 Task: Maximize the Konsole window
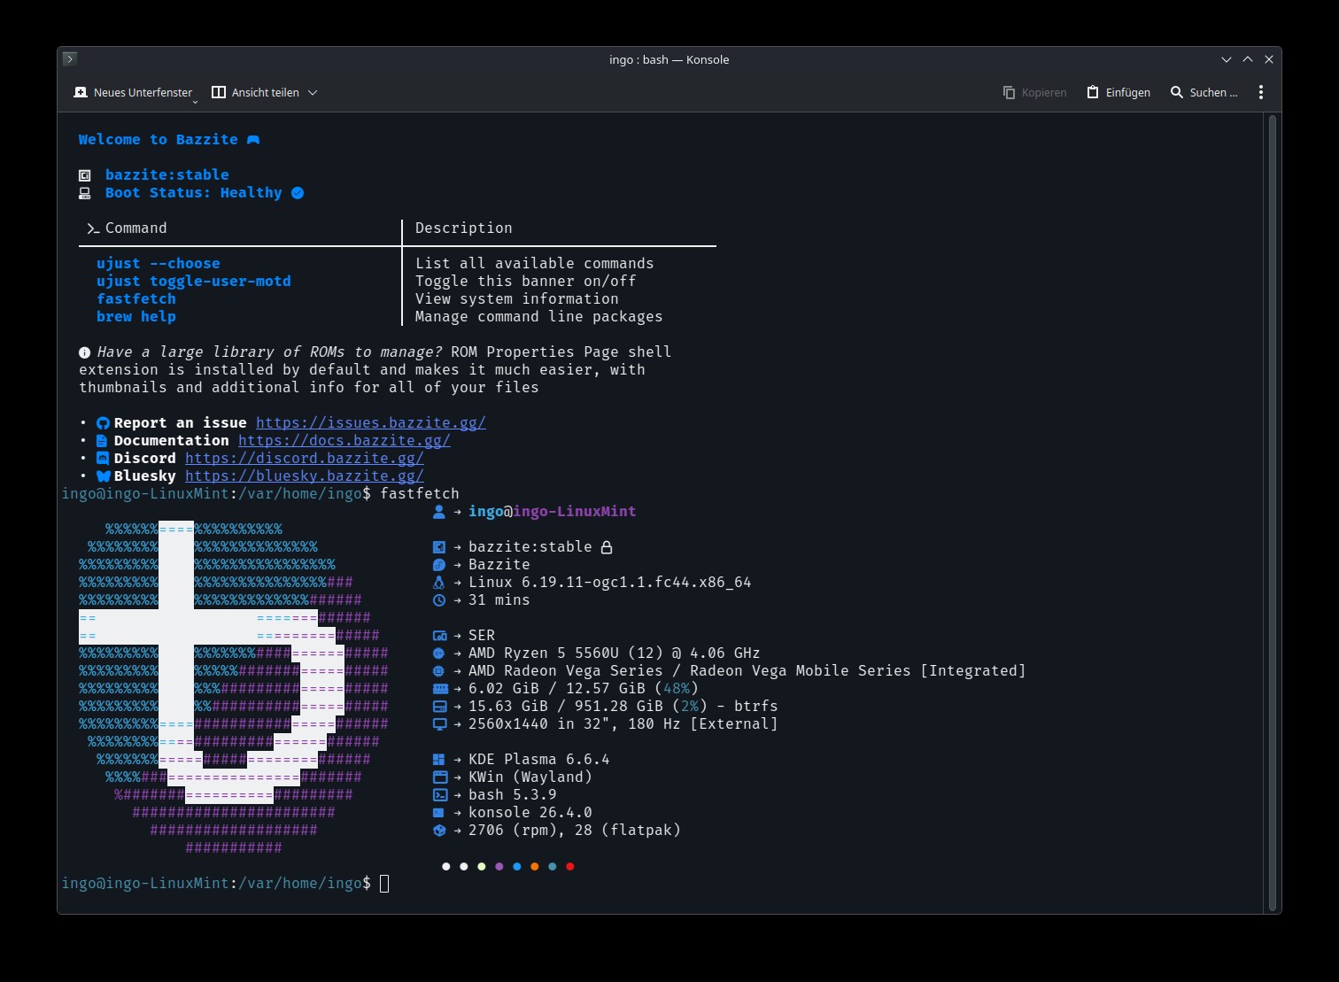1248,59
